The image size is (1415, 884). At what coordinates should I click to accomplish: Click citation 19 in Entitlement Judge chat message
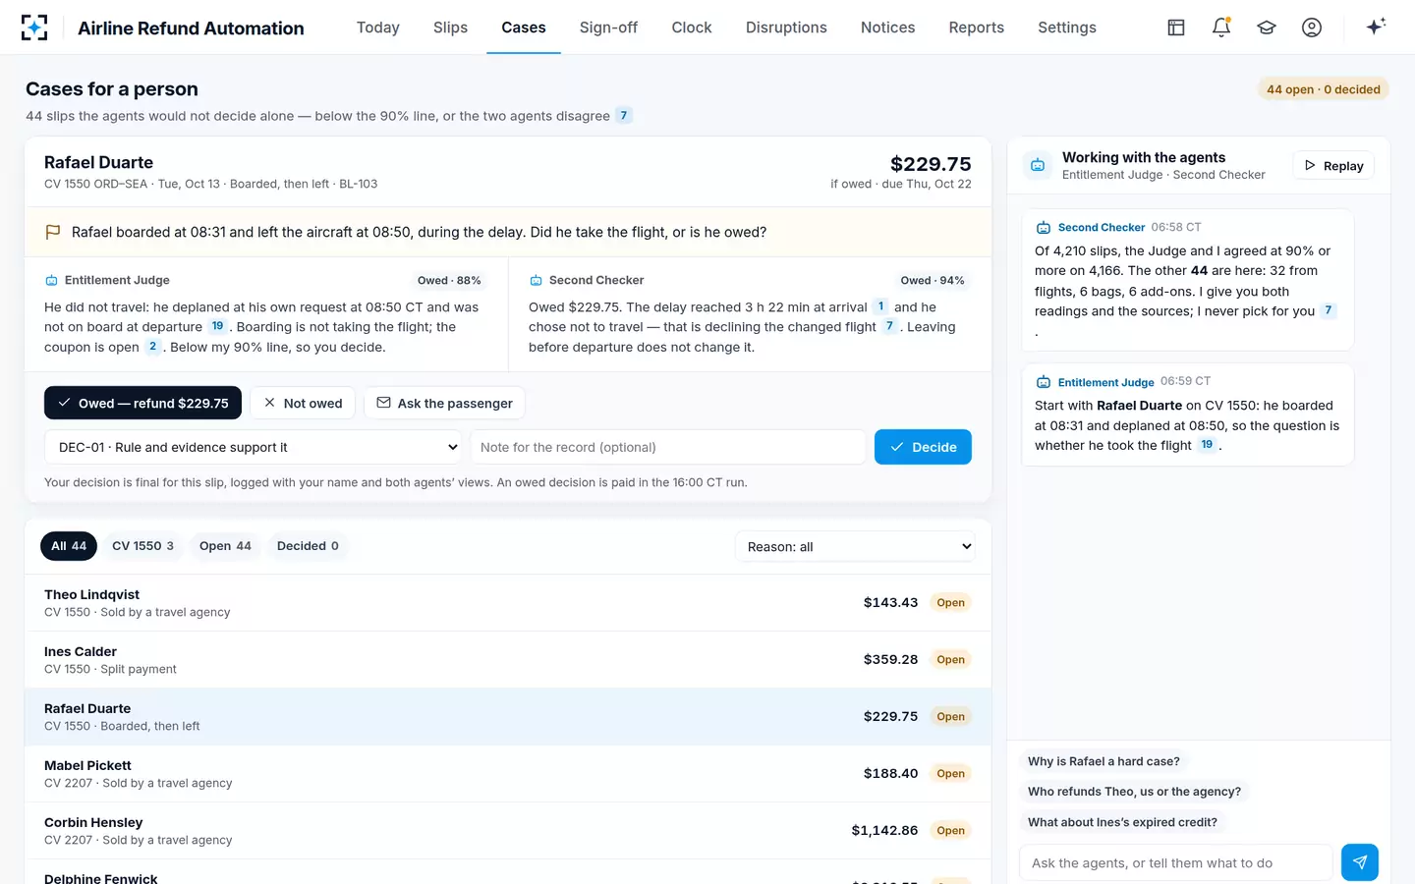point(1207,445)
